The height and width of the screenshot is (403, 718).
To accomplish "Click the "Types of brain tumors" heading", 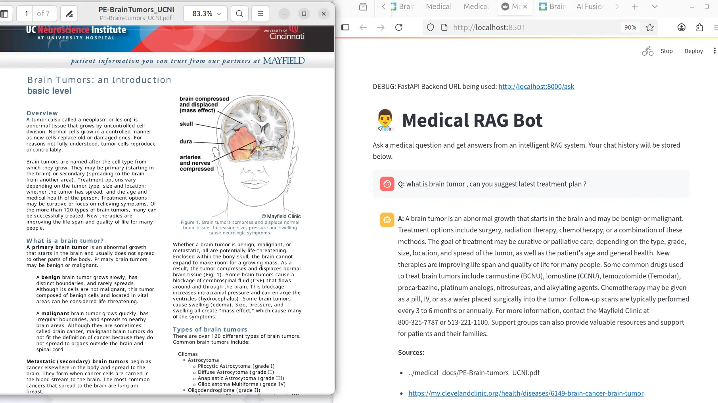I will tap(210, 329).
